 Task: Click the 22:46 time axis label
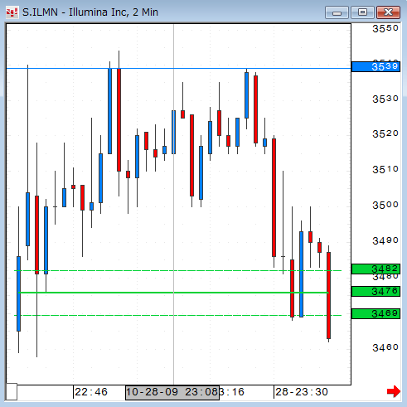pyautogui.click(x=91, y=392)
